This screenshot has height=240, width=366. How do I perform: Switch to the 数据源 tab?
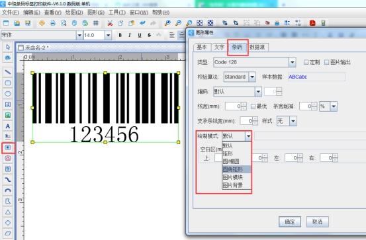click(257, 47)
